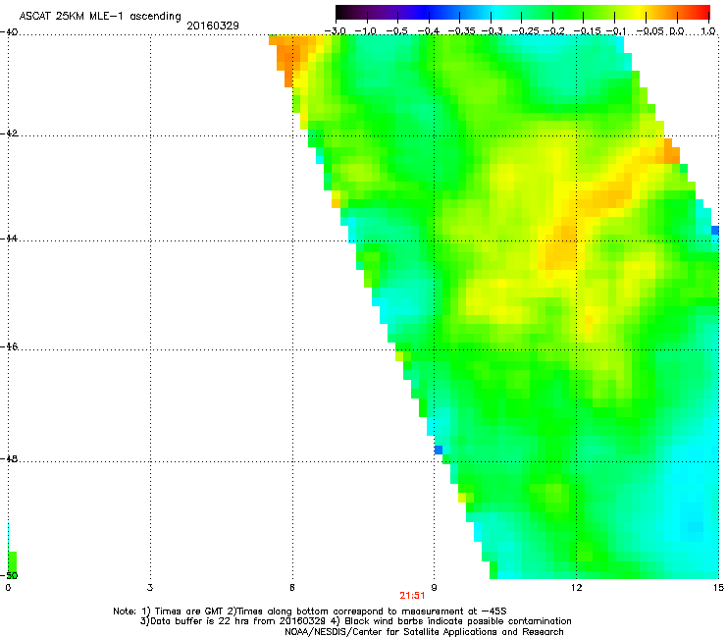
Task: Click the title 'ASCAT 25KM MLE-1 ascending'
Action: coord(100,16)
